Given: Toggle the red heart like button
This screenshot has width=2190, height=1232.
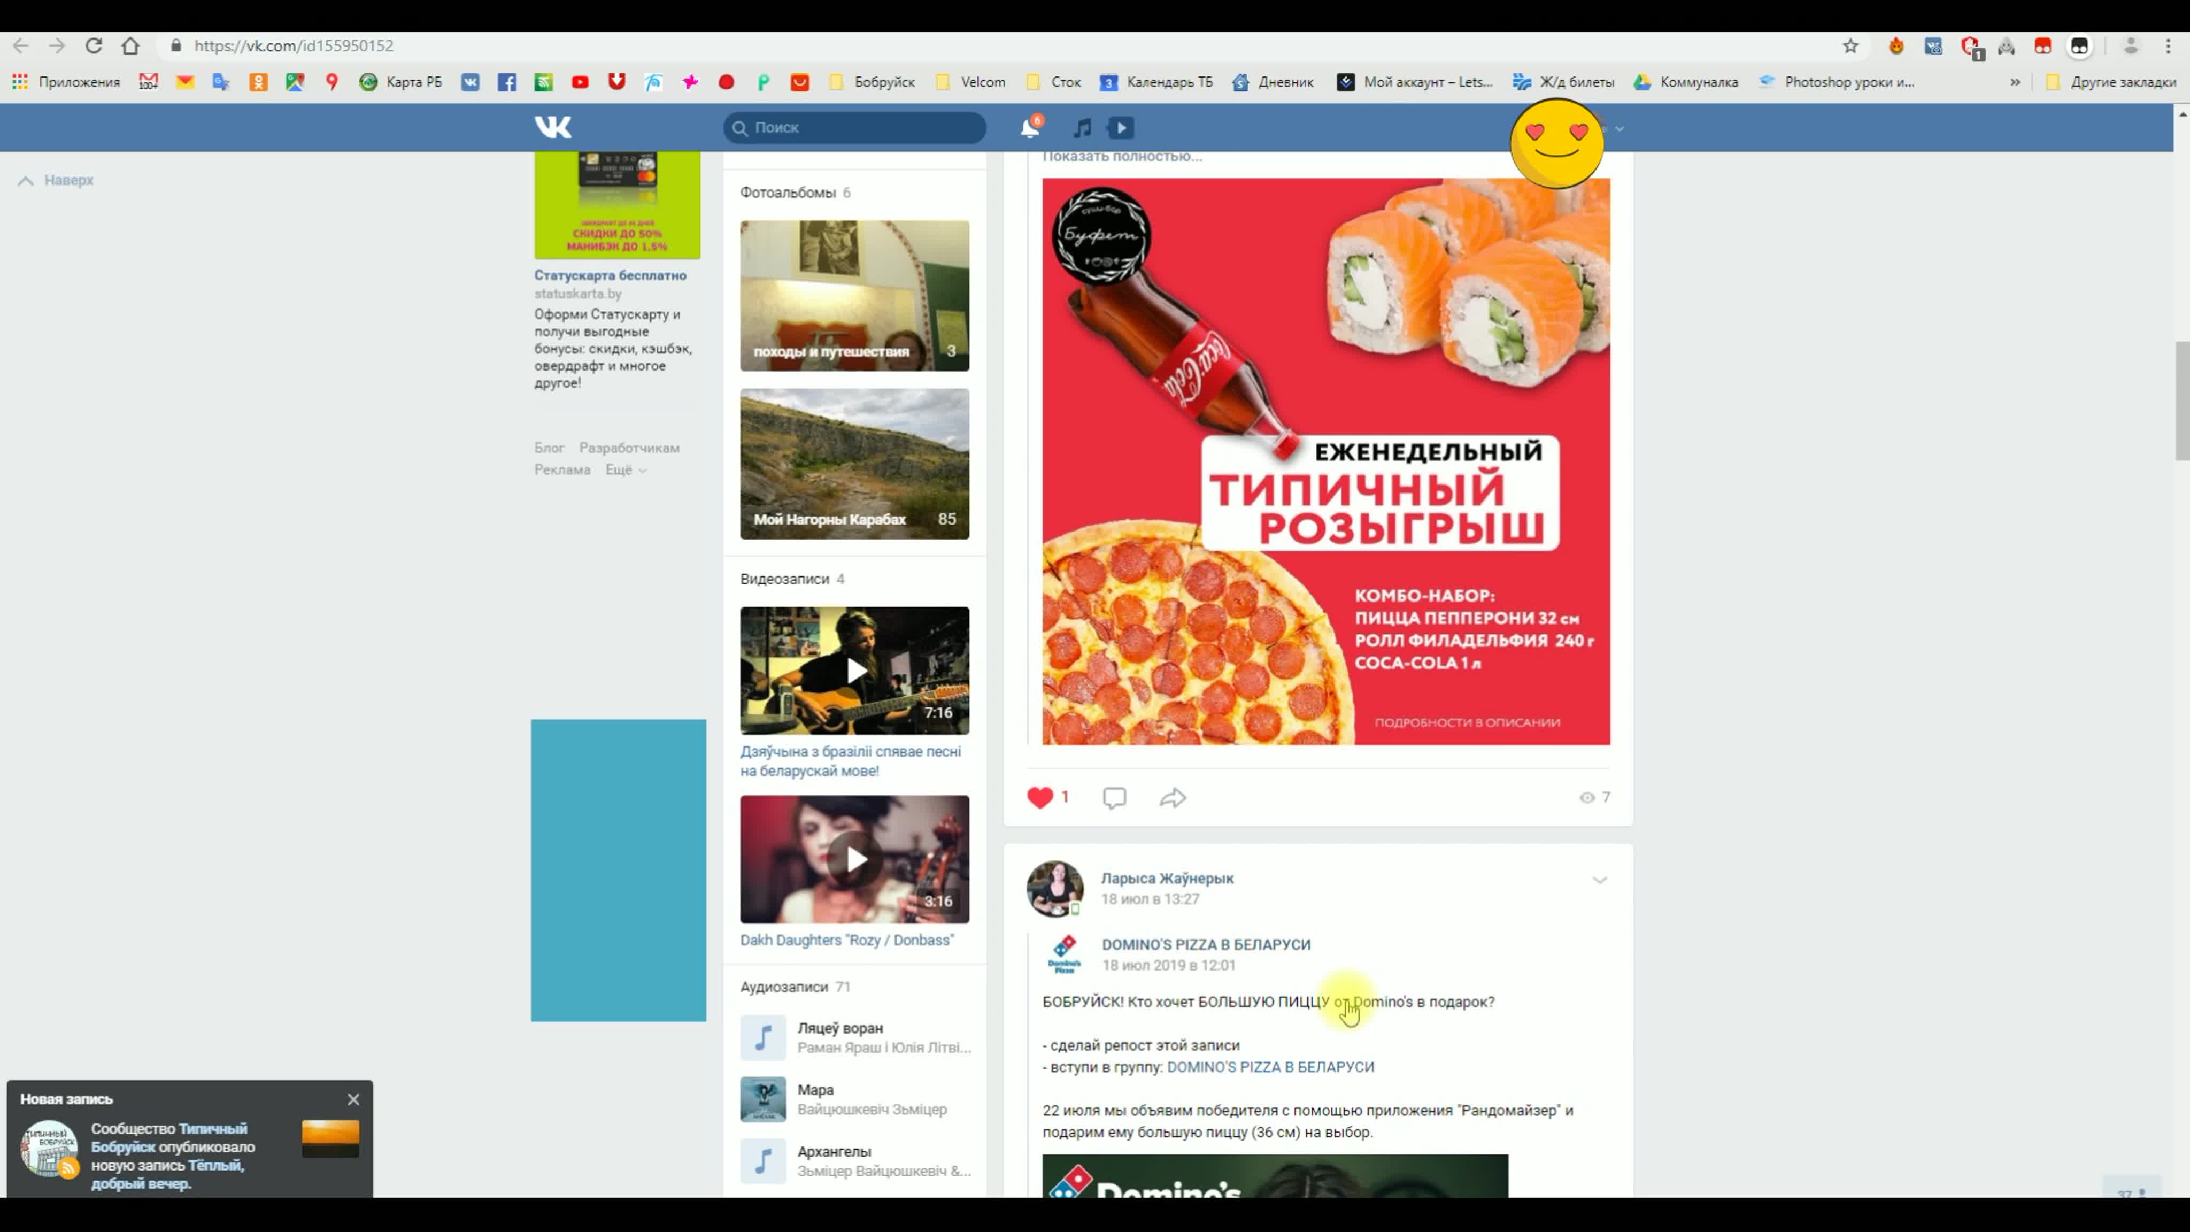Looking at the screenshot, I should (x=1040, y=797).
